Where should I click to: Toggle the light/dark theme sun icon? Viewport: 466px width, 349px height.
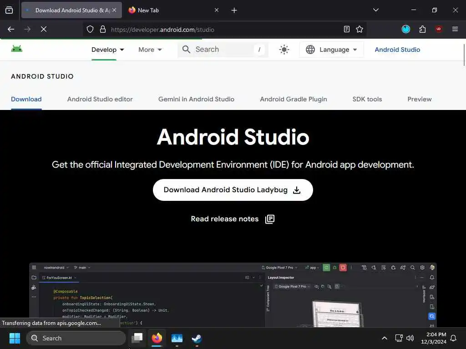click(x=284, y=50)
